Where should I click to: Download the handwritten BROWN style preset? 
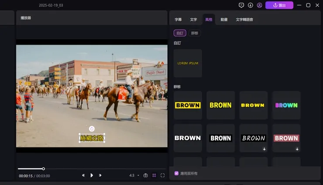point(264,149)
